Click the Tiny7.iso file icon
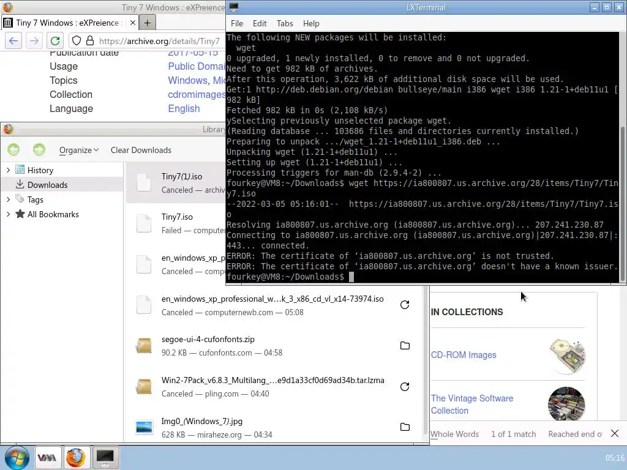Viewport: 627px width, 470px height. pos(144,224)
